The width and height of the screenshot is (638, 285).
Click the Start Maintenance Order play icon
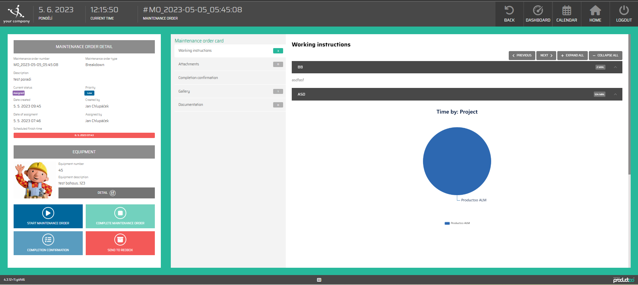click(48, 213)
